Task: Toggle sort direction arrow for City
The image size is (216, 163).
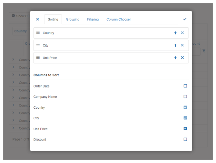Action: tap(175, 45)
